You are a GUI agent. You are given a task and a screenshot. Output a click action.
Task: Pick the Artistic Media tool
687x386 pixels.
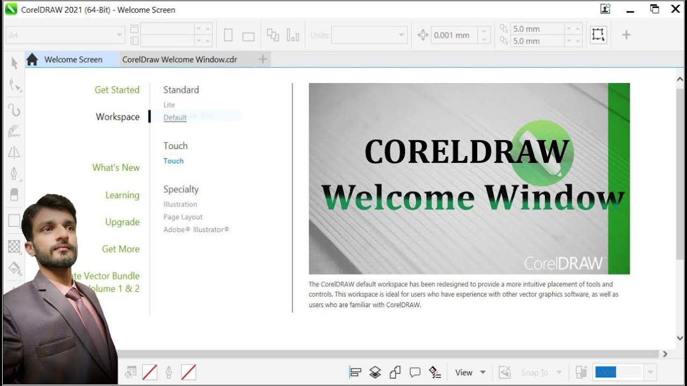tap(14, 130)
